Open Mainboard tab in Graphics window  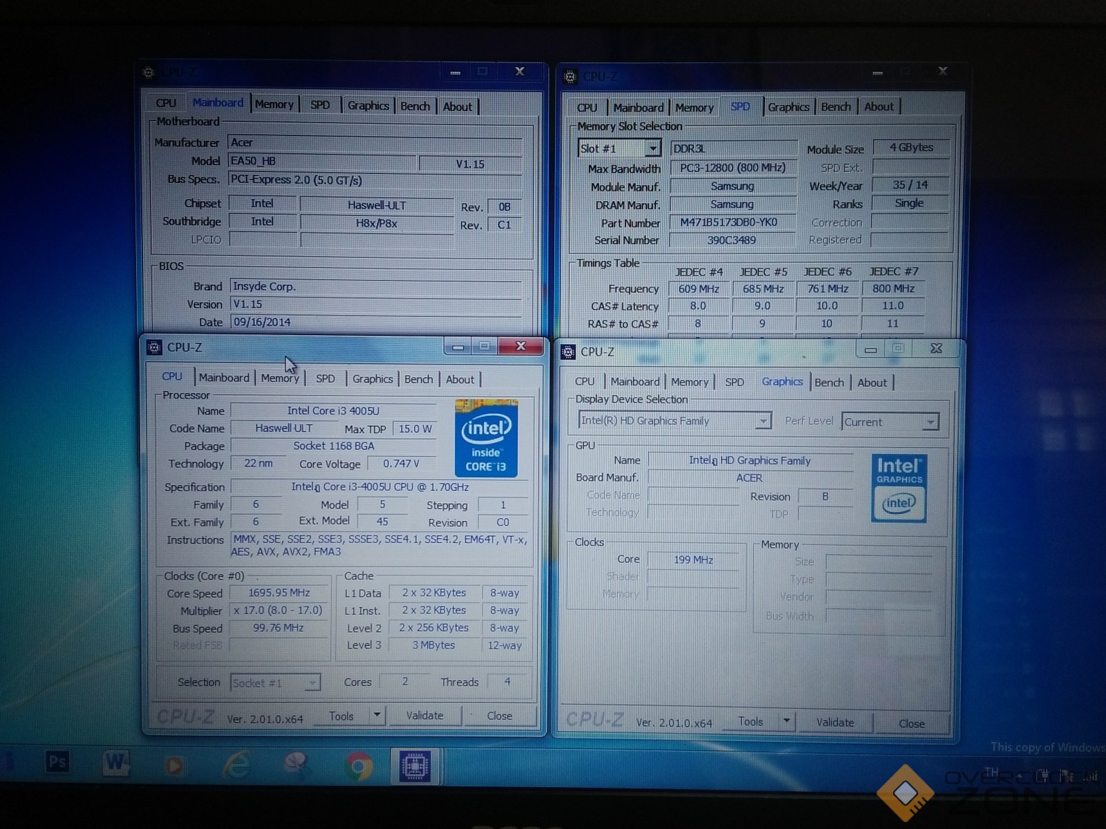(635, 381)
